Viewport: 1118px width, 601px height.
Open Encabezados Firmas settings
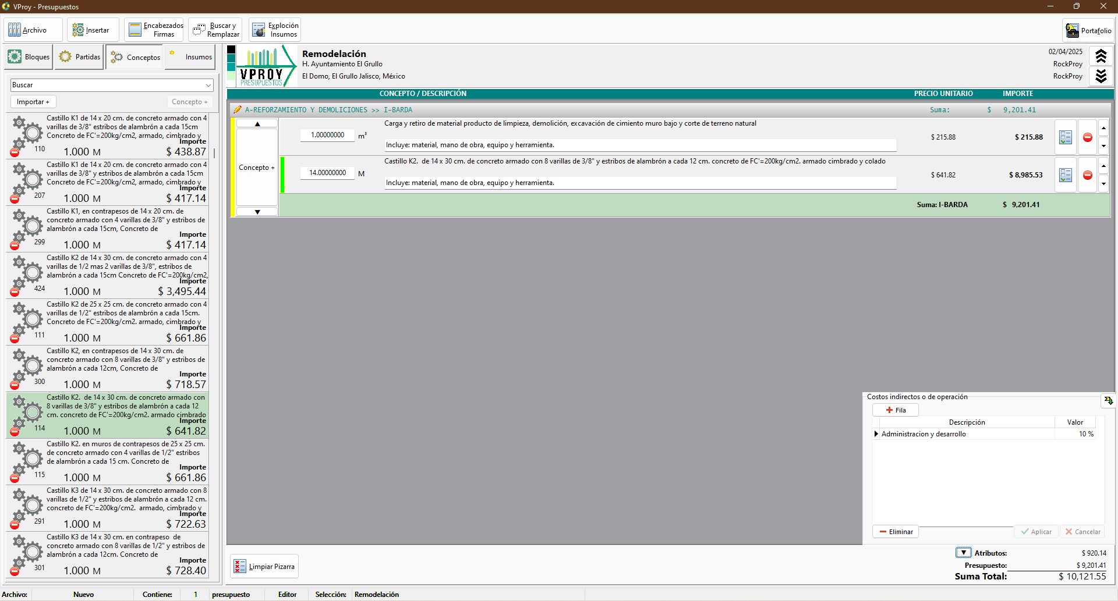coord(154,30)
